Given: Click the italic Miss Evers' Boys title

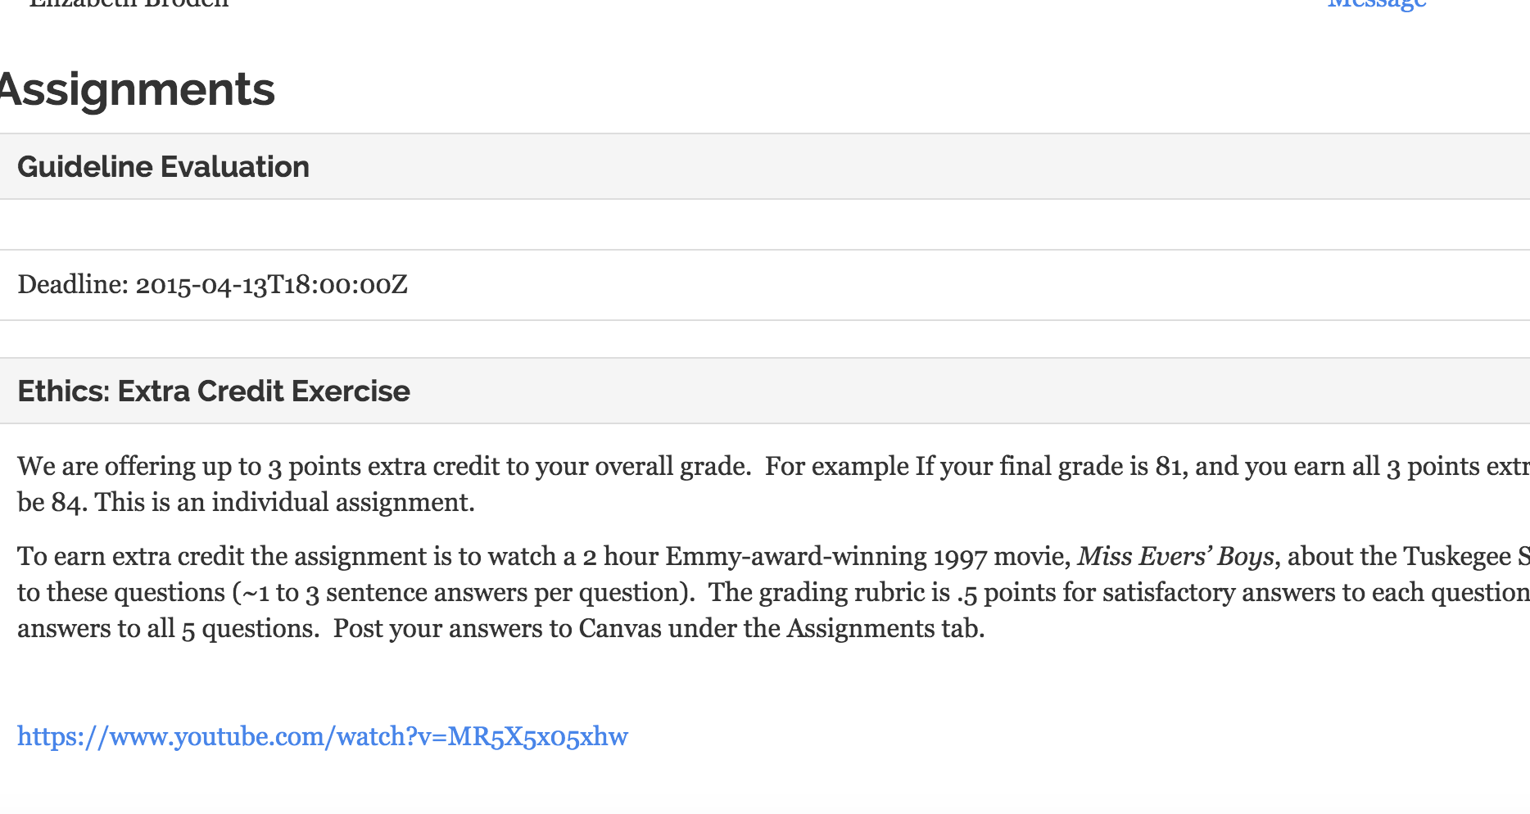Looking at the screenshot, I should pos(1175,557).
